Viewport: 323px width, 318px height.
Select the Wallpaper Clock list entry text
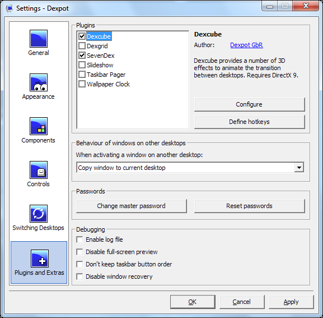[109, 84]
